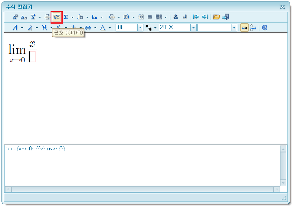Open the font size dropdown arrow

140,28
